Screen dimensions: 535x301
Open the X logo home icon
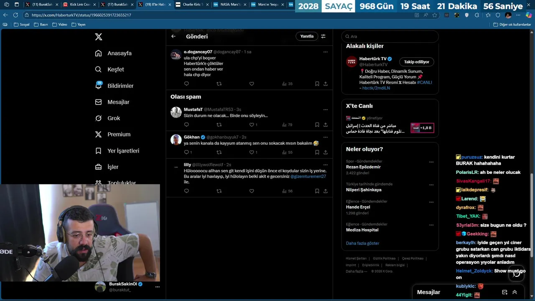click(x=99, y=37)
